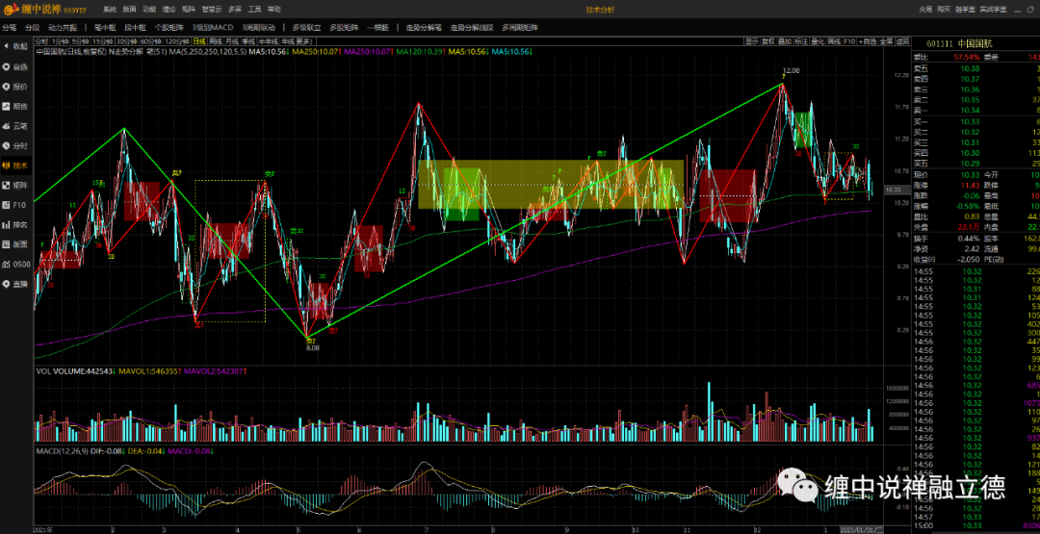Click the 缠中说禅 logo icon
The height and width of the screenshot is (534, 1040).
10,10
